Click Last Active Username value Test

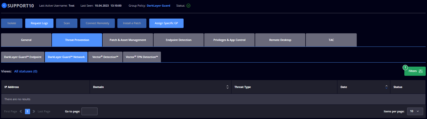point(72,6)
